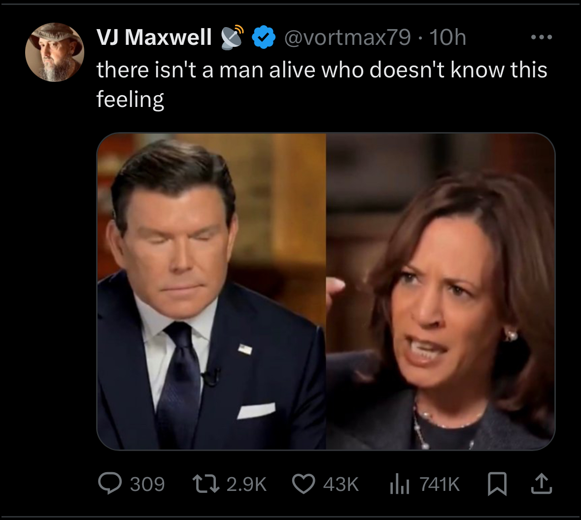Open the reply speech bubble icon
Viewport: 581px width, 520px height.
pyautogui.click(x=110, y=484)
